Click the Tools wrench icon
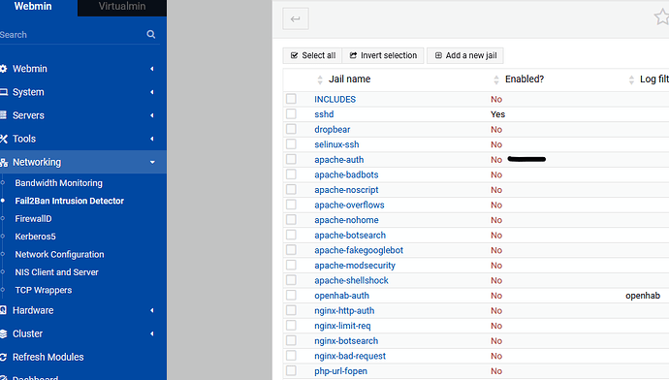Image resolution: width=669 pixels, height=380 pixels. pyautogui.click(x=4, y=139)
